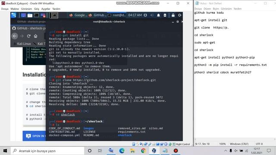Switch to VirtualBox taskbar icon

click(x=154, y=151)
